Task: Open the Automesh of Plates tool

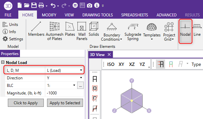Action: (x=55, y=31)
